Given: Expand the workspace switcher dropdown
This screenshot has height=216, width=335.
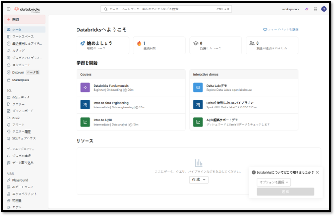Looking at the screenshot, I should click(291, 9).
